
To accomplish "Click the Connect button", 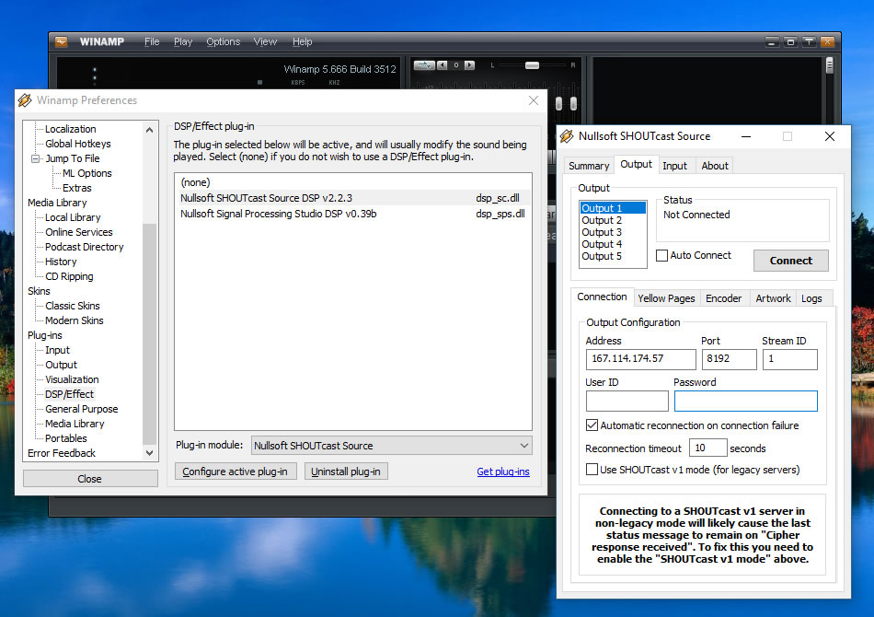I will tap(791, 261).
